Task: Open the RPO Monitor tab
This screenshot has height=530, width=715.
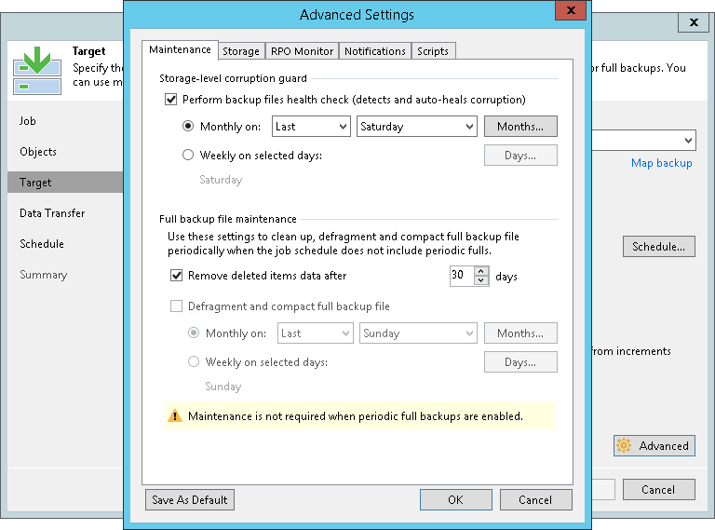Action: (x=302, y=51)
